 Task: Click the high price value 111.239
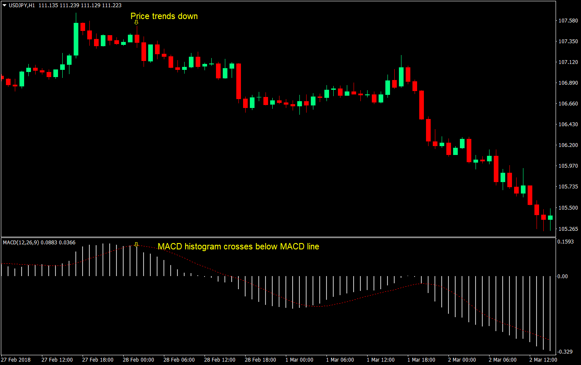click(x=69, y=6)
